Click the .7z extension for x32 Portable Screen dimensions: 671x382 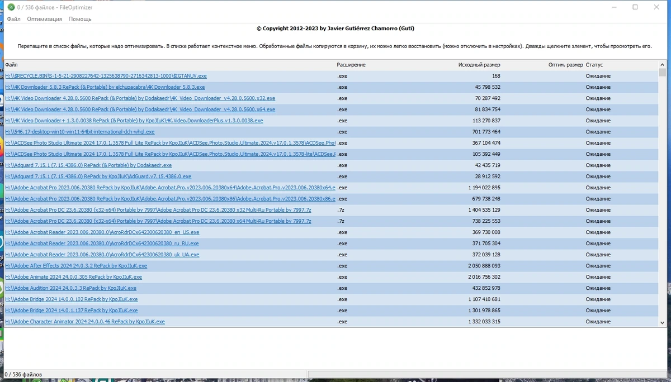point(342,210)
